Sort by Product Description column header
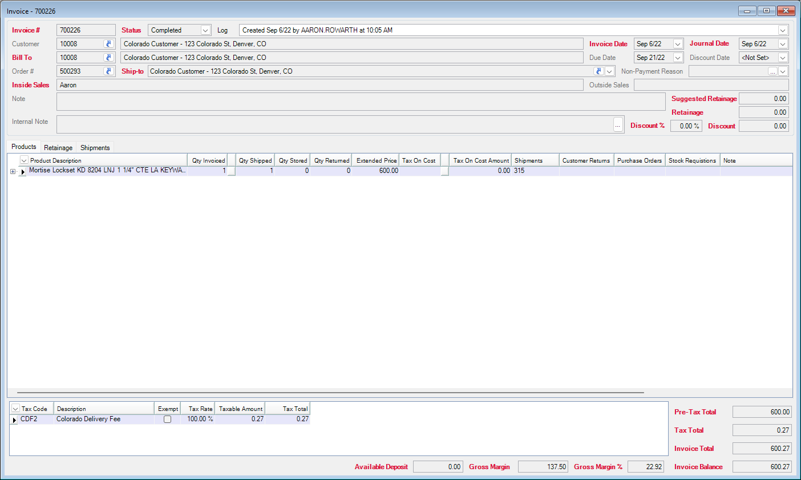 coord(108,160)
